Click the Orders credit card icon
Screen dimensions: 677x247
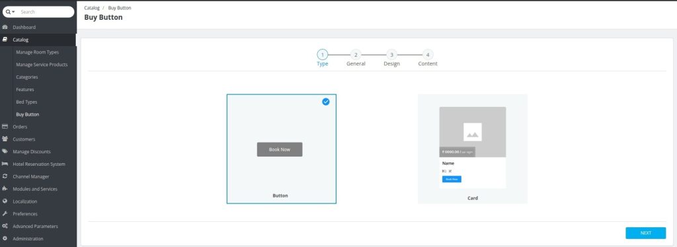(x=5, y=127)
